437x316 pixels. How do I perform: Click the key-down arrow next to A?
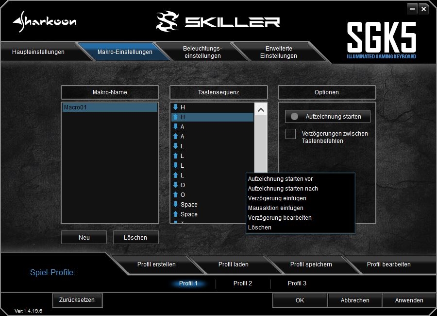click(175, 126)
